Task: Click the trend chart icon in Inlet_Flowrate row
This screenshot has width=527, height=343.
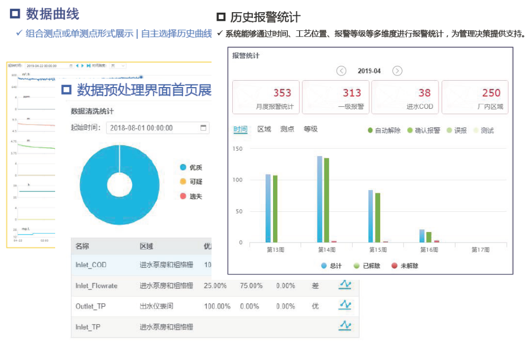Action: pos(345,286)
